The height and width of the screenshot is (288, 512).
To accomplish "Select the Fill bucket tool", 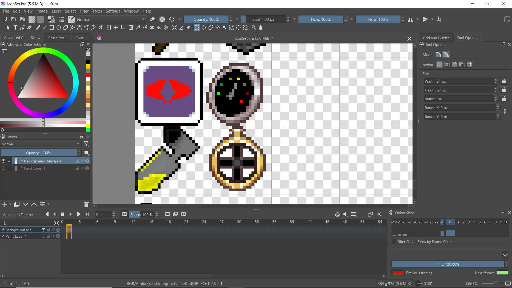I will point(159,27).
